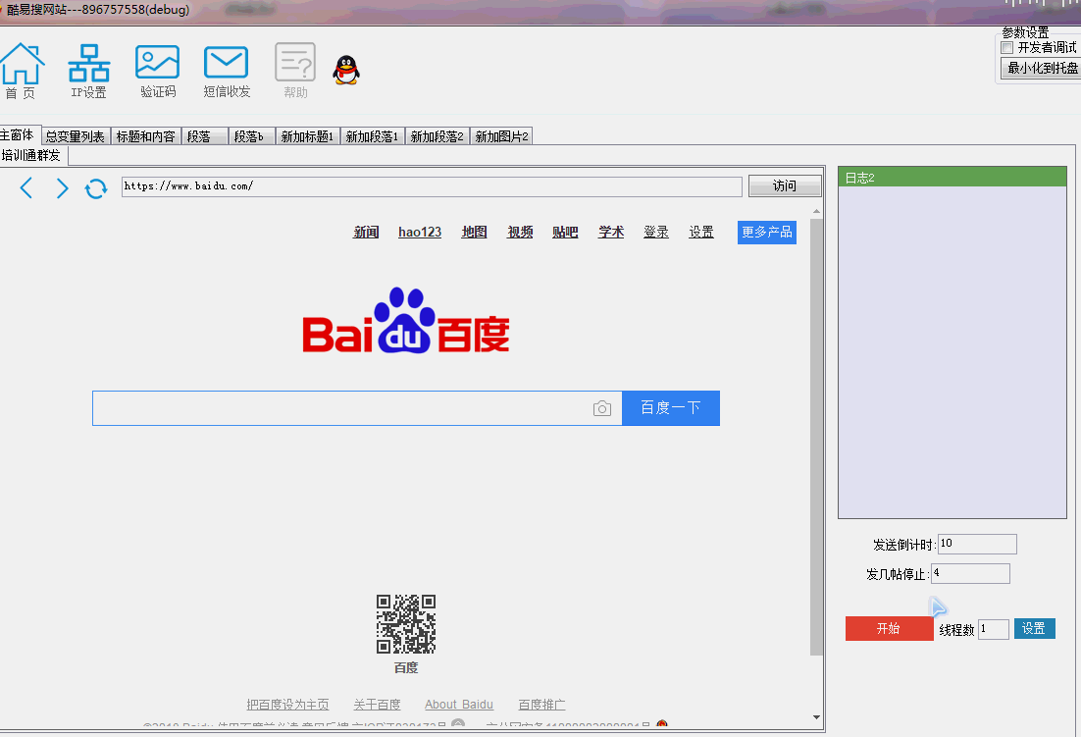Click the 百度一下 search button
The height and width of the screenshot is (737, 1081).
click(x=671, y=408)
